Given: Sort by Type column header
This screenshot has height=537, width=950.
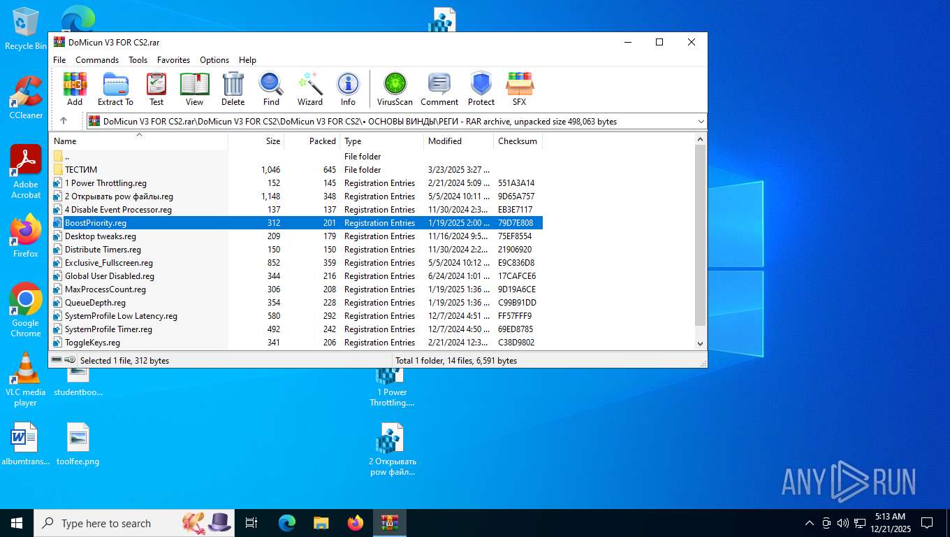Looking at the screenshot, I should click(x=382, y=141).
